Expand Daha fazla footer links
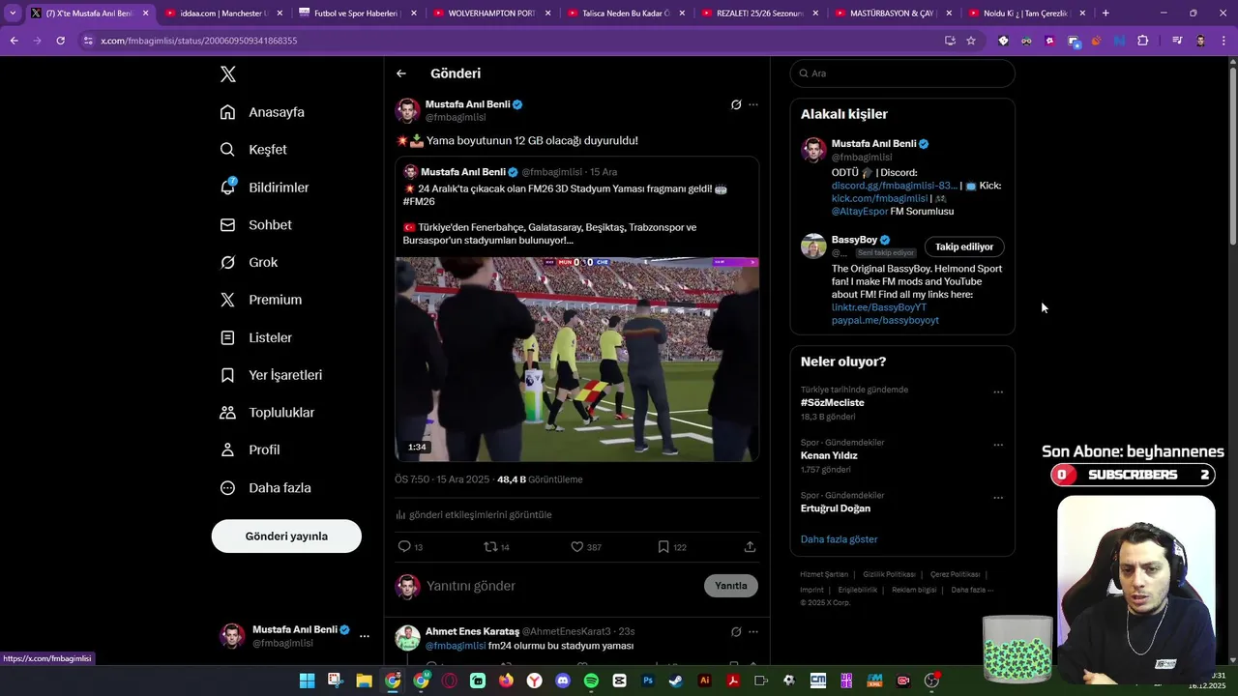This screenshot has height=696, width=1238. pyautogui.click(x=972, y=590)
